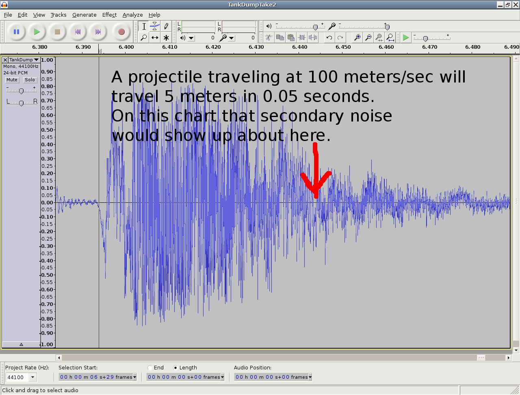Open the Effect menu
The height and width of the screenshot is (395, 520).
tap(109, 15)
